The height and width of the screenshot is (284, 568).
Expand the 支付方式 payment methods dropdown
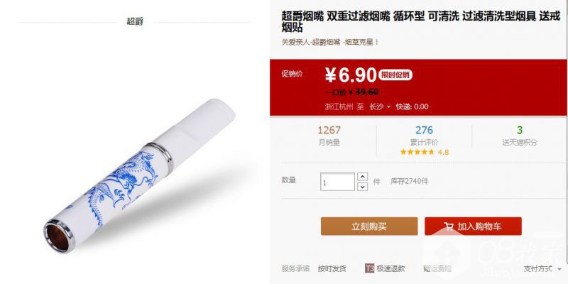click(542, 269)
